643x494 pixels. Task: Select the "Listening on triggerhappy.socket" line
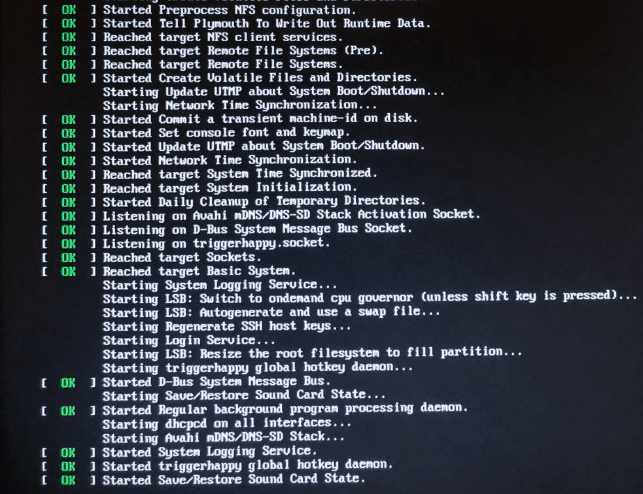click(186, 244)
